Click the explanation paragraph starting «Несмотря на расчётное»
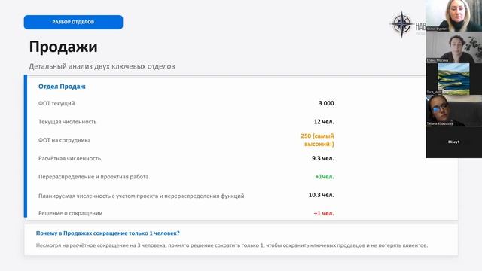 pos(232,245)
